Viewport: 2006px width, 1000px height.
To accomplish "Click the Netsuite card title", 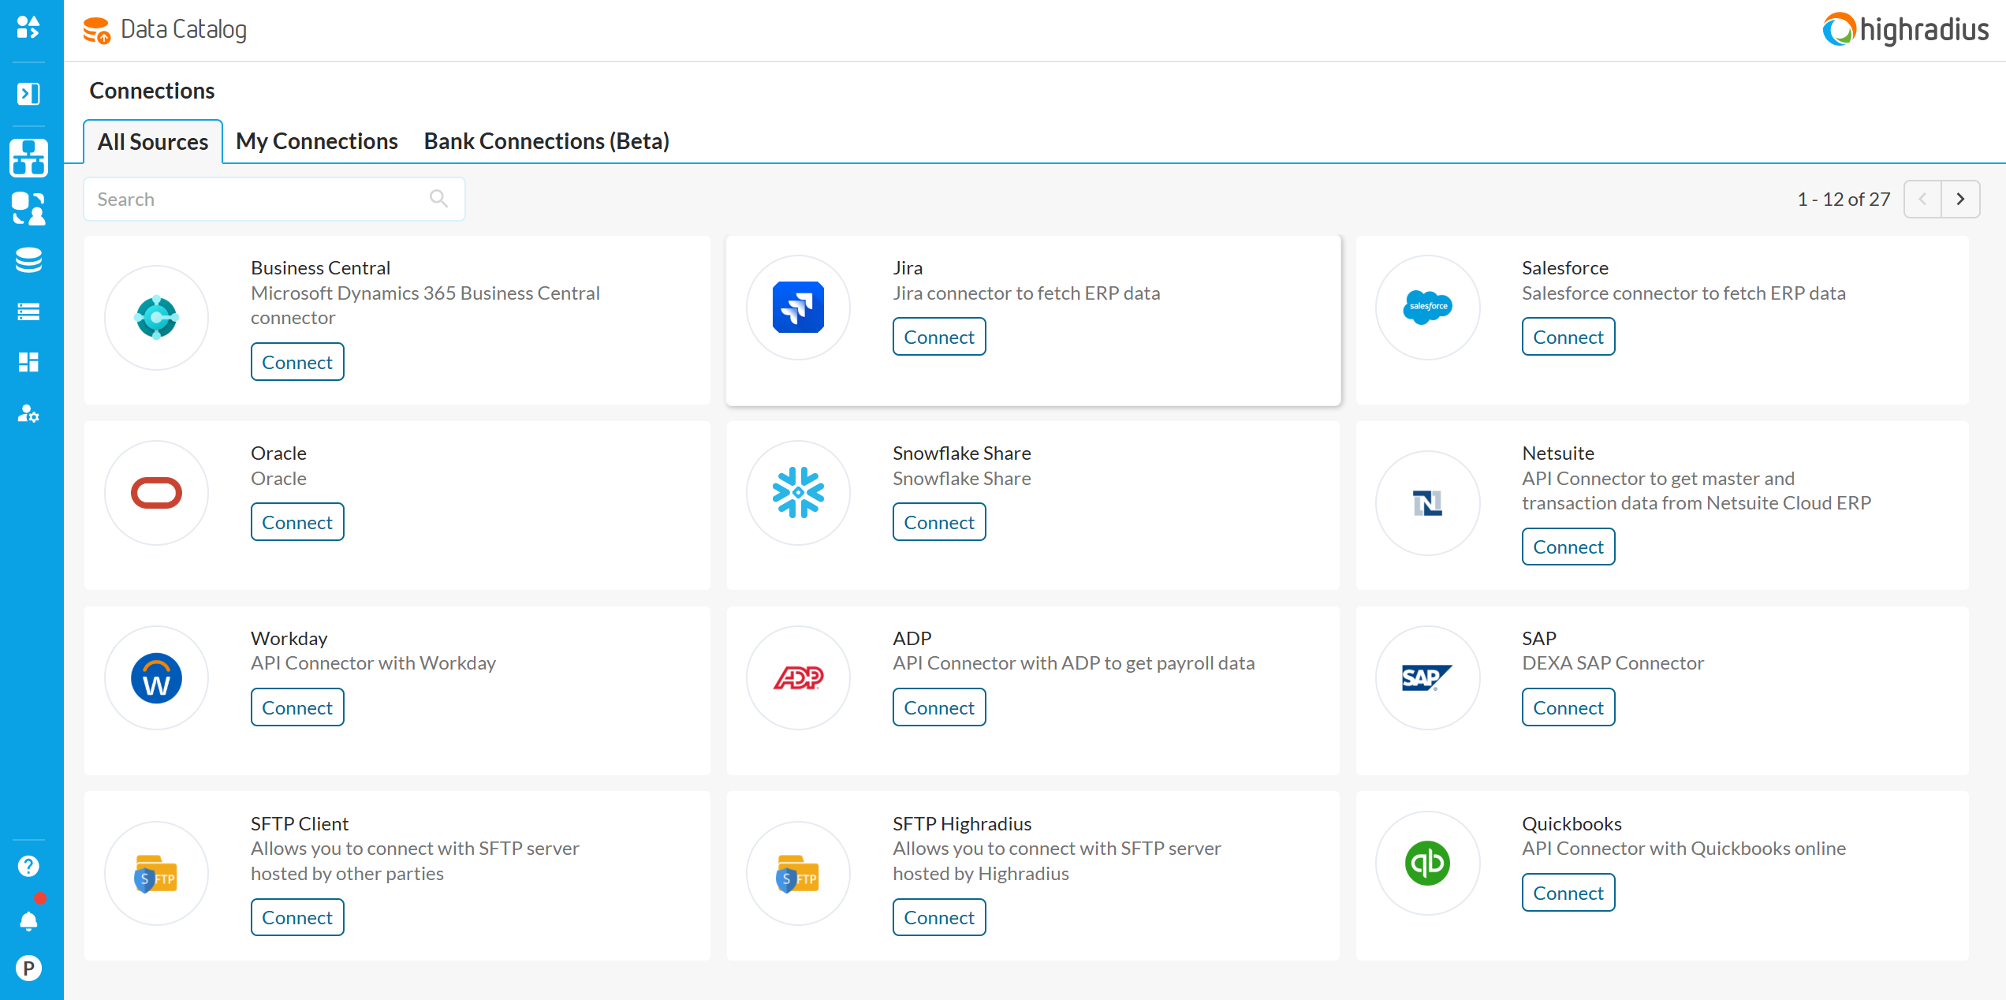I will tap(1558, 453).
